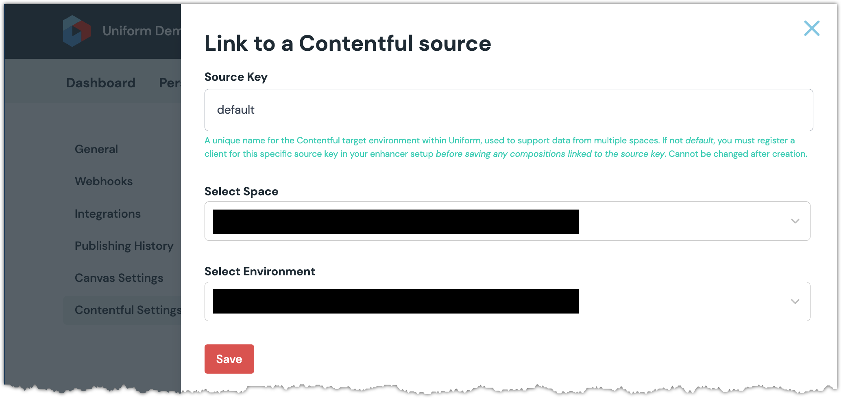Navigate to Integrations settings
This screenshot has height=398, width=841.
click(108, 214)
